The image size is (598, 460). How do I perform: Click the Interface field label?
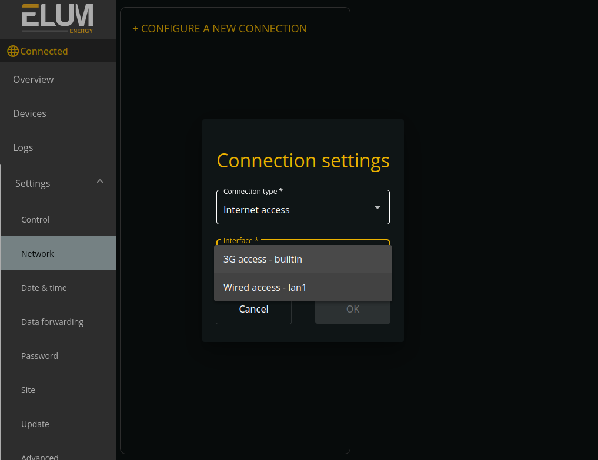point(240,240)
